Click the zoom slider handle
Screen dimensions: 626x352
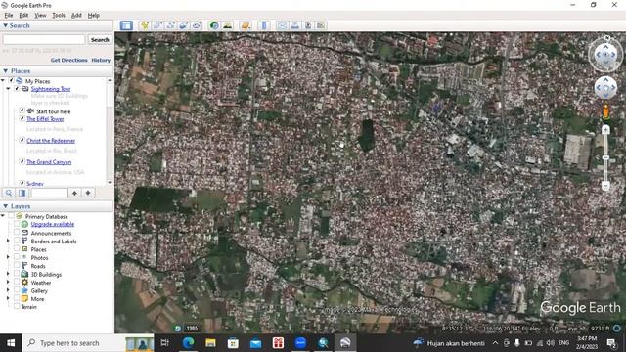[605, 158]
